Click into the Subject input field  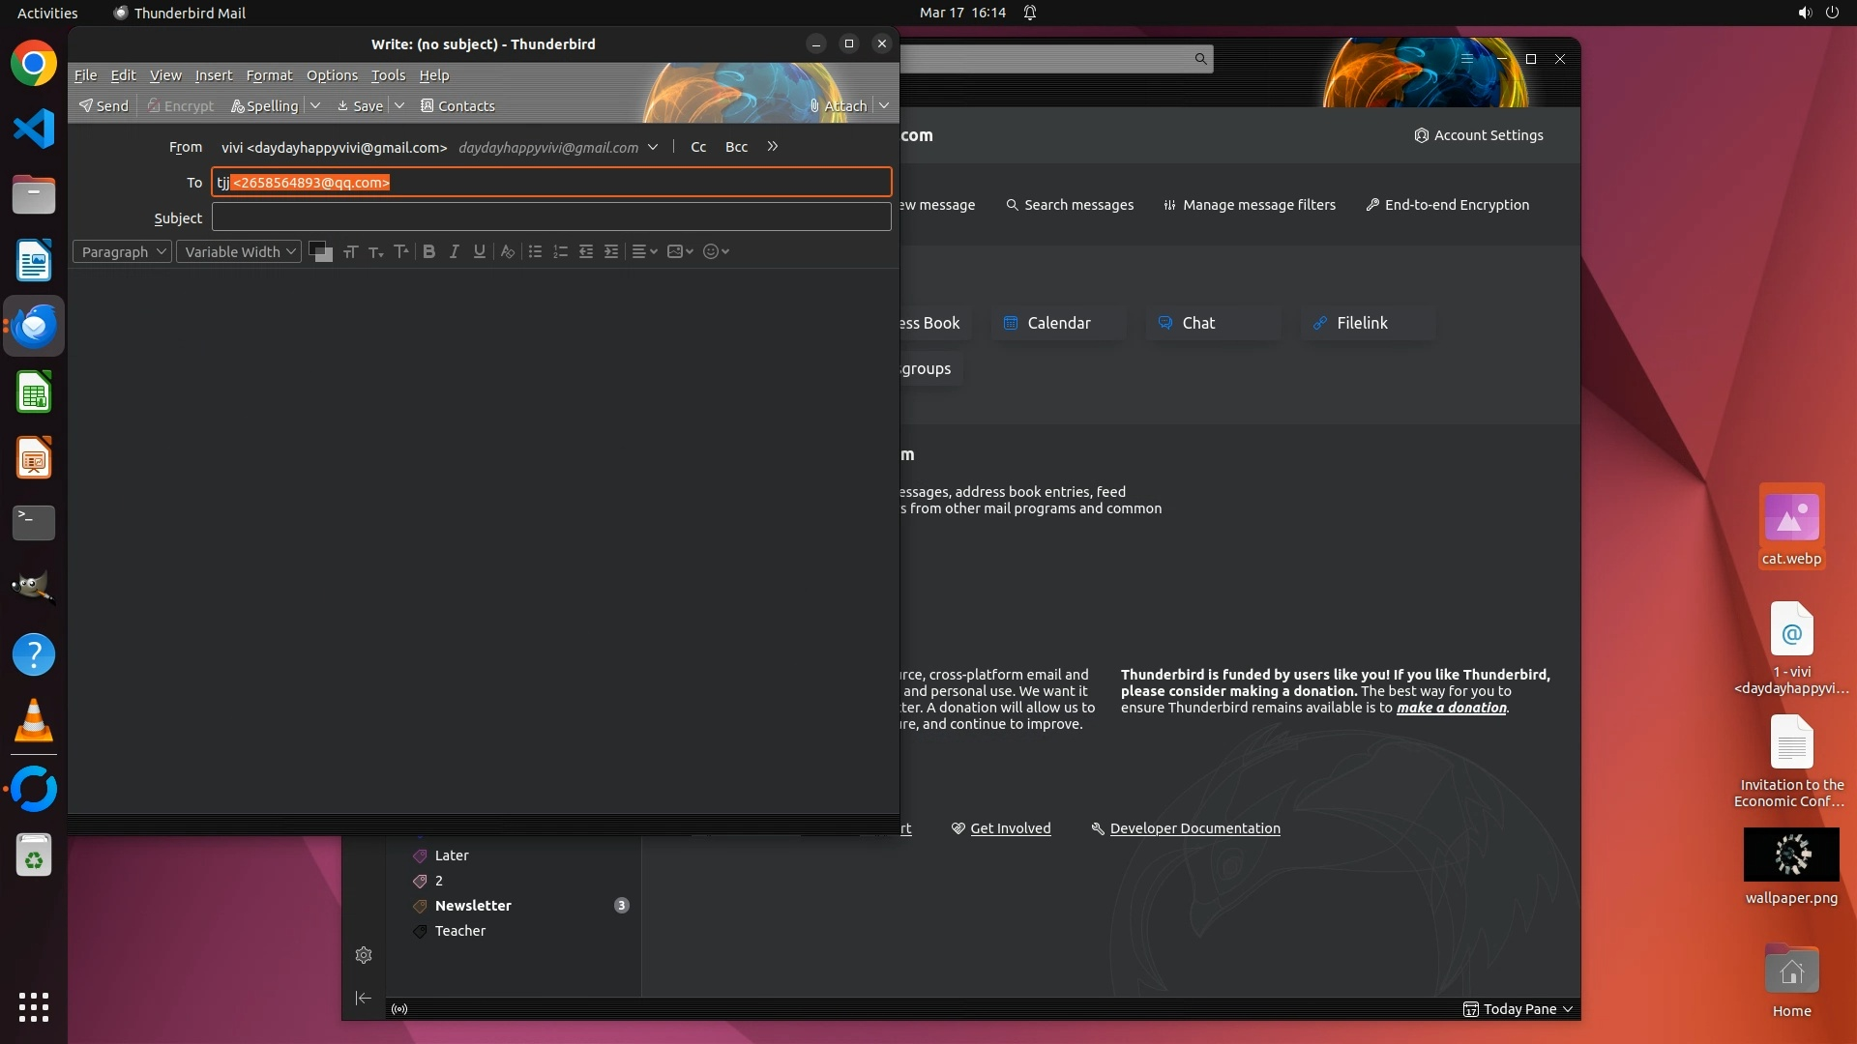click(551, 217)
